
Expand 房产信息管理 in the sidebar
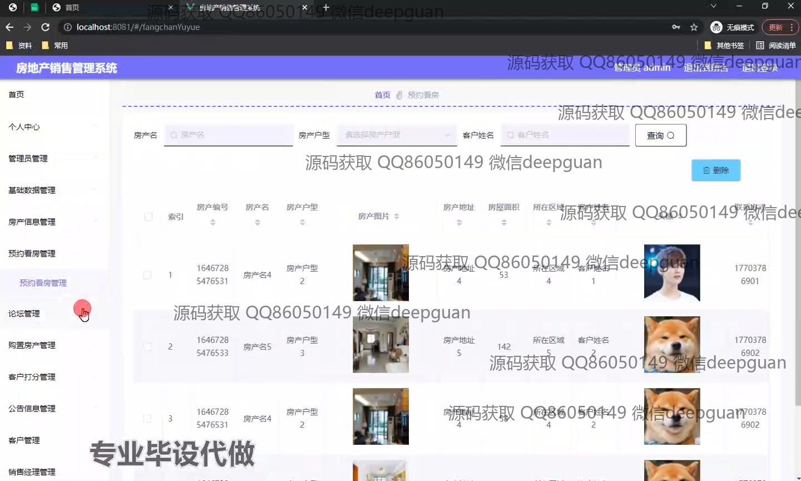54,222
